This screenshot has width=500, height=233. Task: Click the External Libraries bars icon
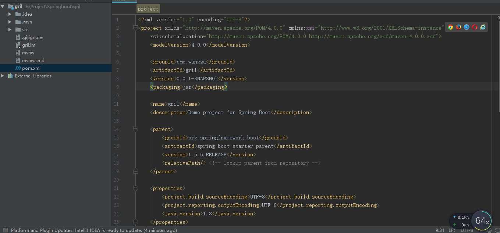point(11,76)
